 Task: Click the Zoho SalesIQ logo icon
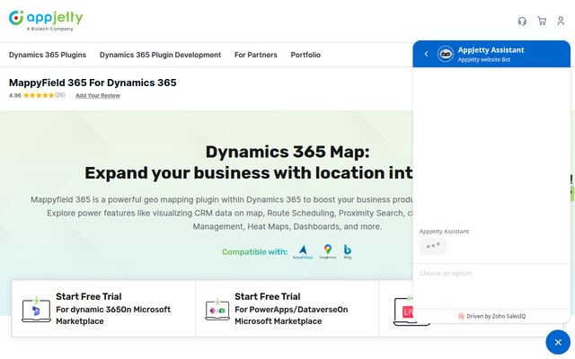(x=461, y=316)
